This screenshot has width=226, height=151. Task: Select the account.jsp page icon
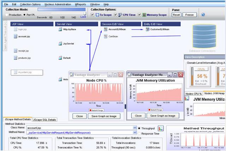click(x=16, y=36)
